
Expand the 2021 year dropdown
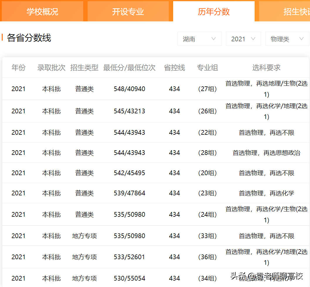click(243, 38)
